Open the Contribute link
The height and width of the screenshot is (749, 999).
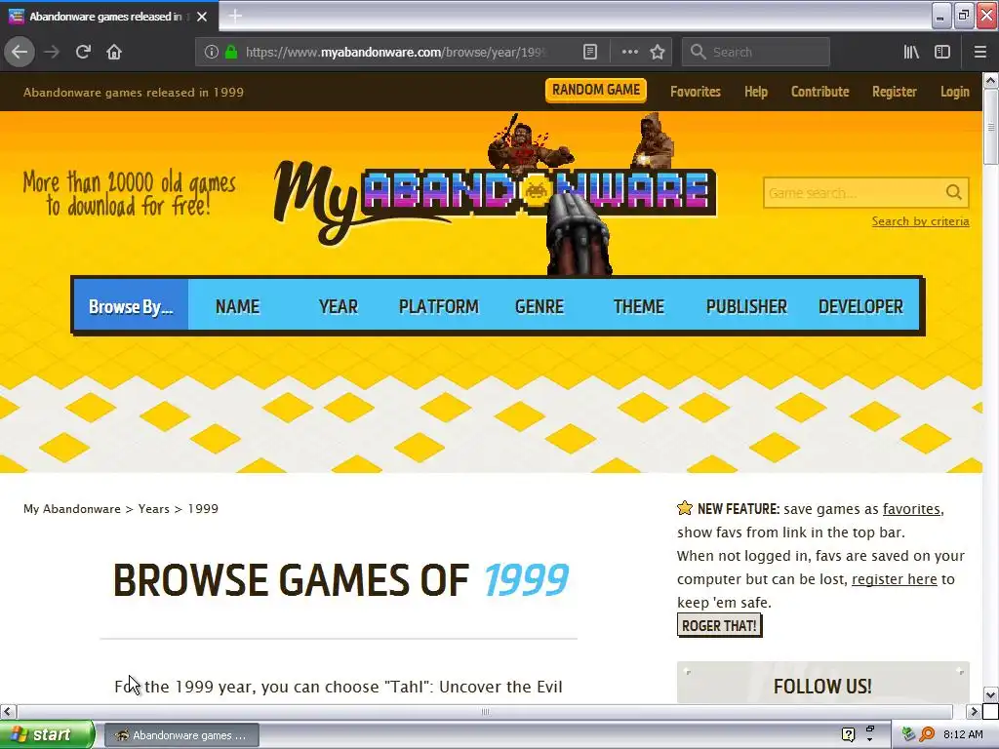click(x=819, y=92)
